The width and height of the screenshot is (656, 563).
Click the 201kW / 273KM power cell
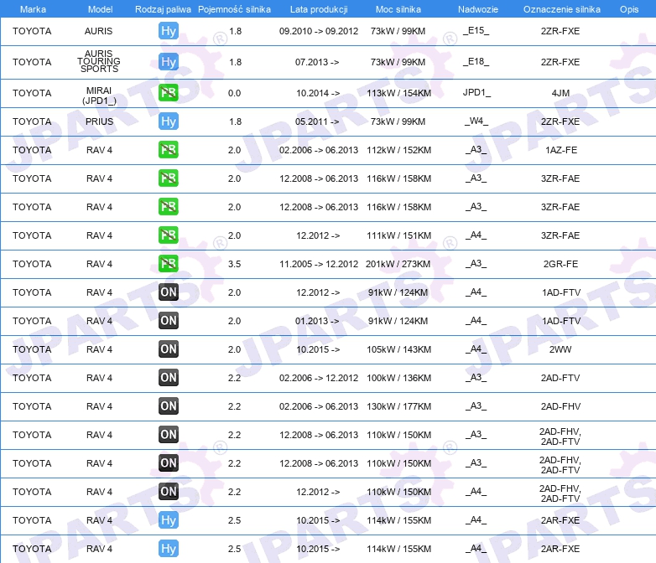398,264
